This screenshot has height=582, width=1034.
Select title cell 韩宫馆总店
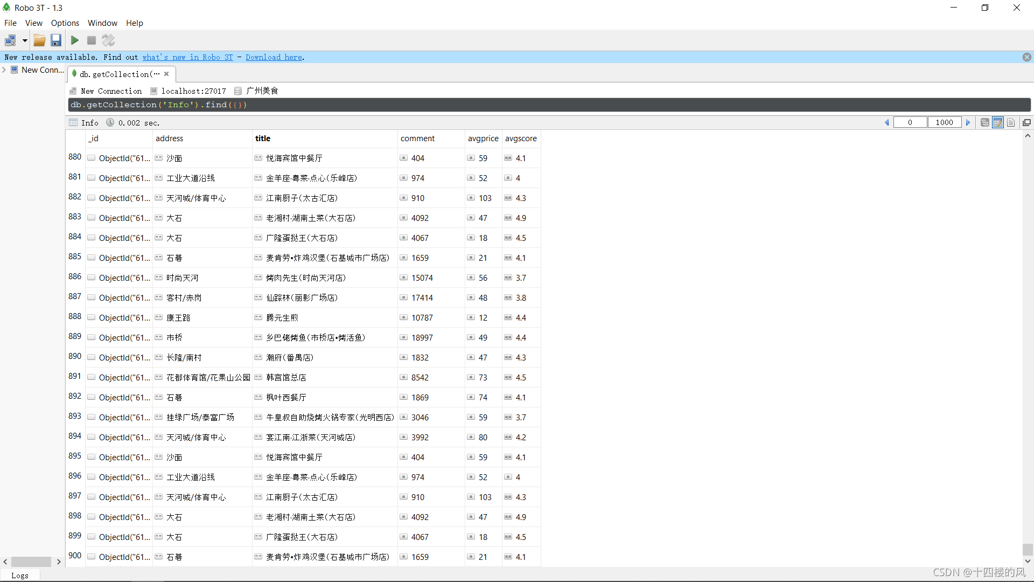(x=325, y=377)
